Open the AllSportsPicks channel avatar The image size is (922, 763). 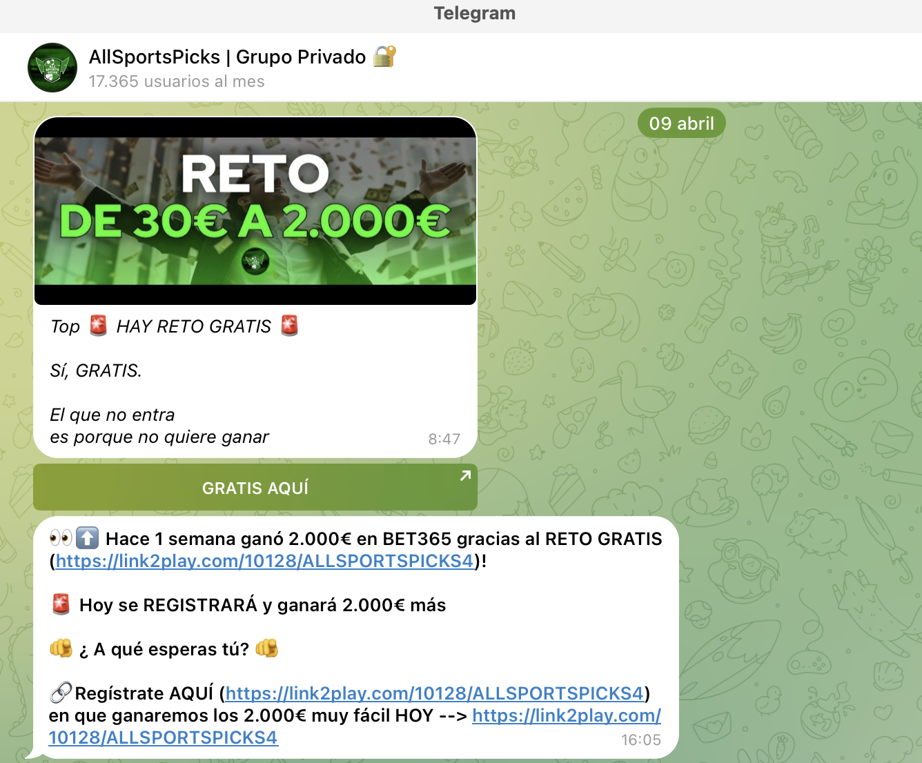click(52, 68)
